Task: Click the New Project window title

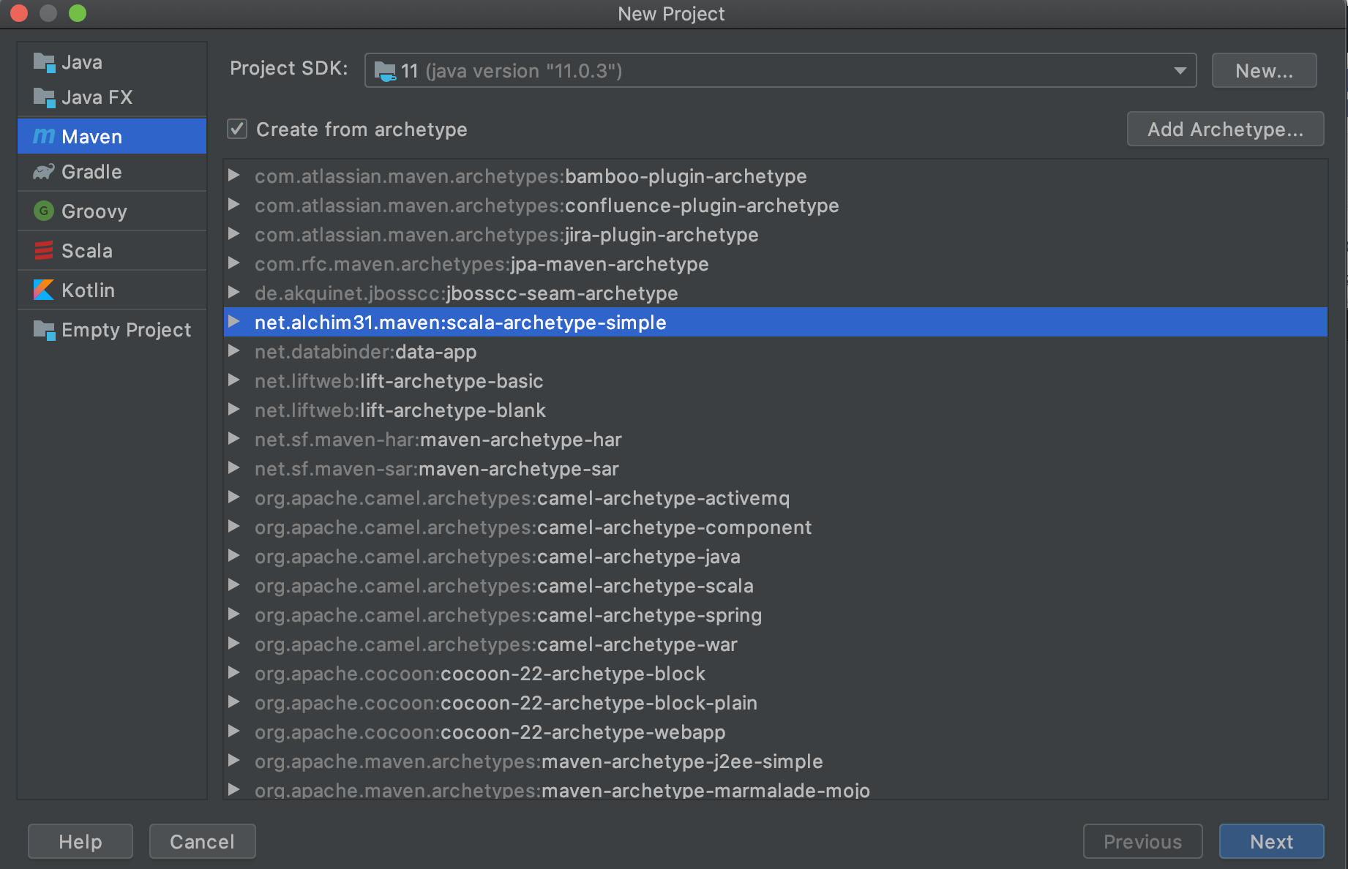Action: pos(671,14)
